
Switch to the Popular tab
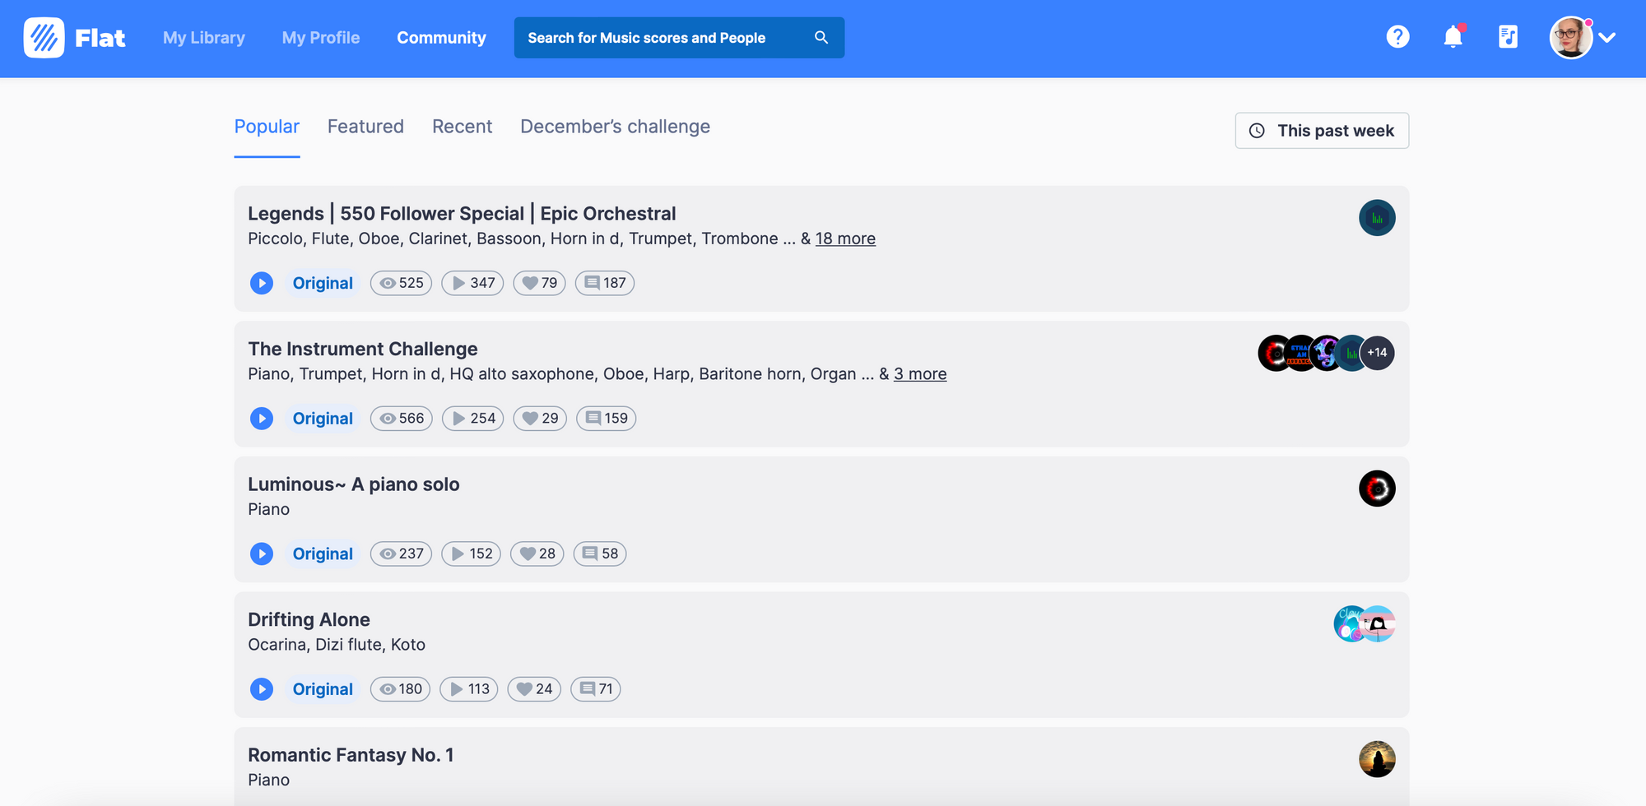point(267,127)
